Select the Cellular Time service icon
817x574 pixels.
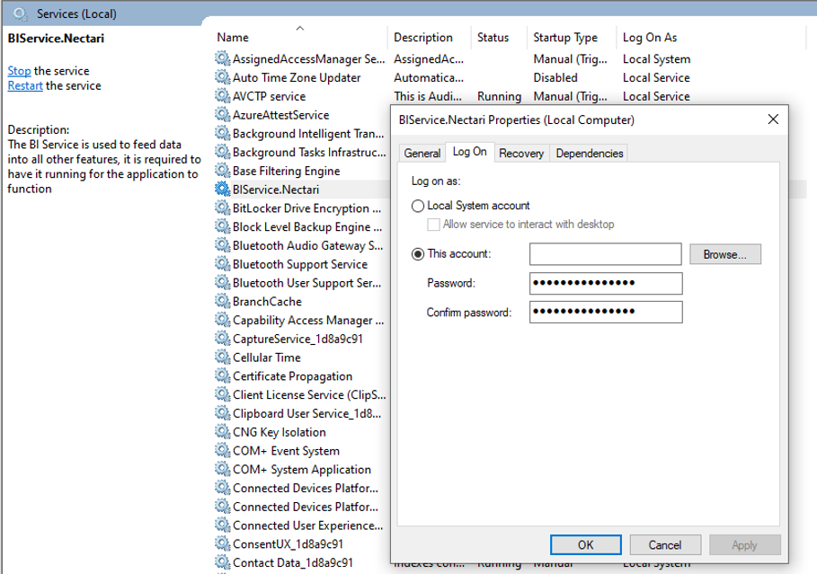(x=222, y=358)
